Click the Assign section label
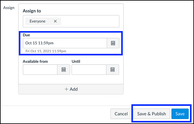194x124 pixels. pyautogui.click(x=9, y=7)
